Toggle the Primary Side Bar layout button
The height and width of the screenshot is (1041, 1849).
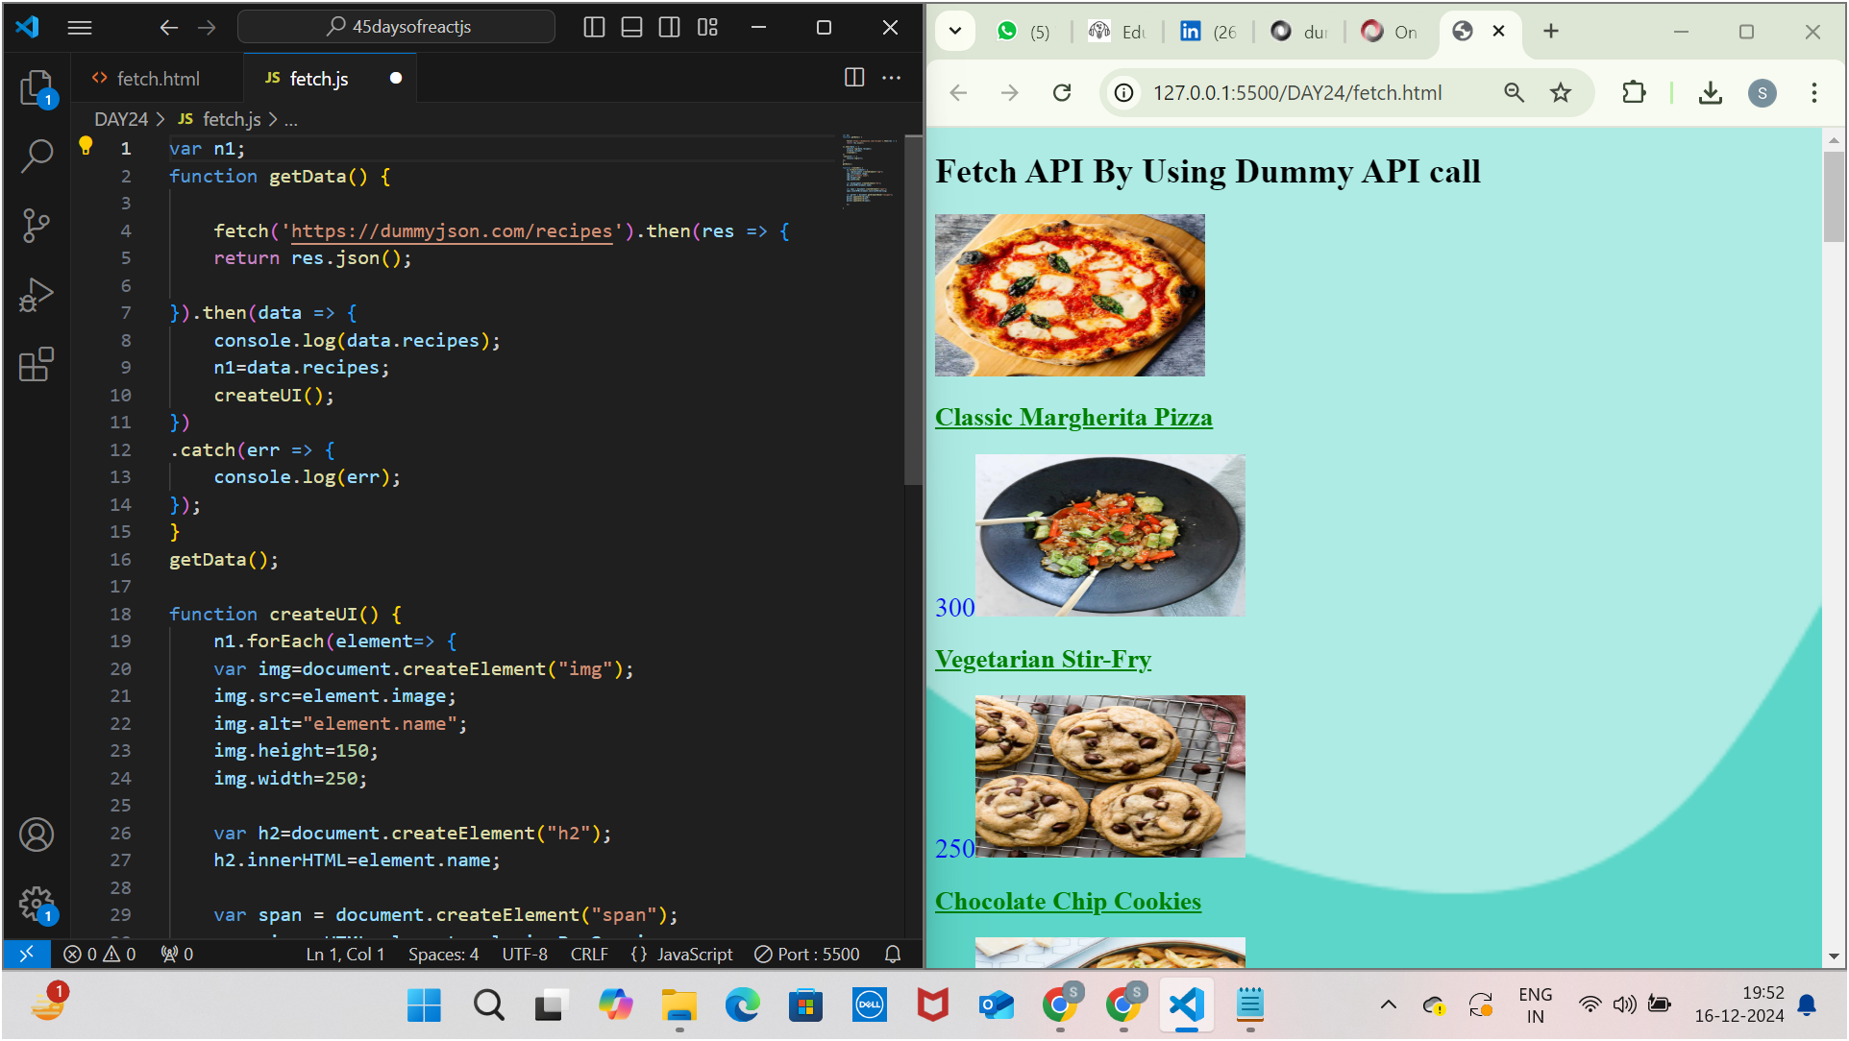[x=594, y=27]
